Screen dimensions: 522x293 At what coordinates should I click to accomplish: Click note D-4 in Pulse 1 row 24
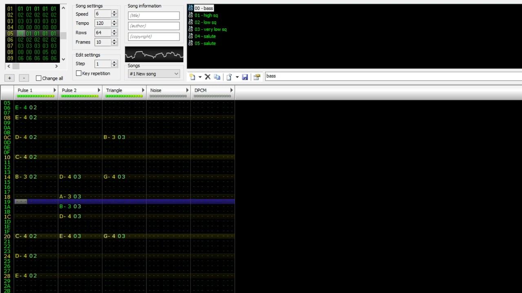(22, 256)
